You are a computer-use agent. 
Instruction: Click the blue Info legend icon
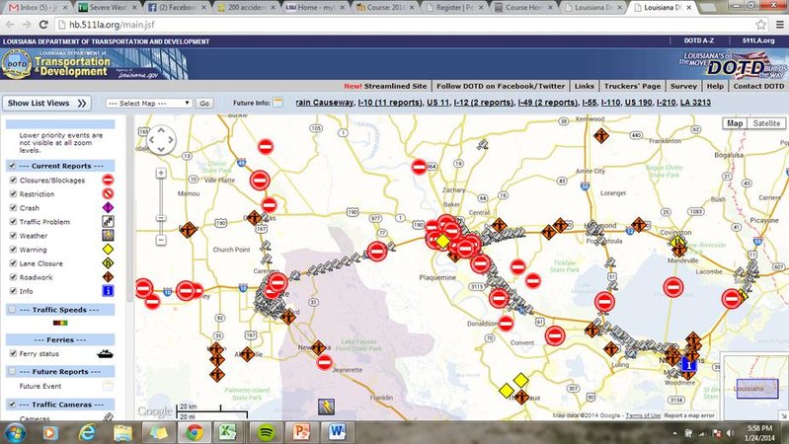pos(108,291)
